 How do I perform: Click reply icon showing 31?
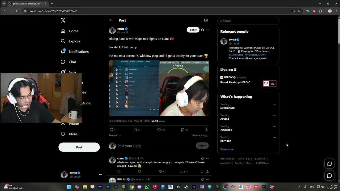(x=112, y=130)
